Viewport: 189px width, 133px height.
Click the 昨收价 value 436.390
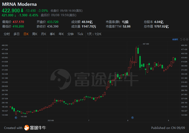53,26
